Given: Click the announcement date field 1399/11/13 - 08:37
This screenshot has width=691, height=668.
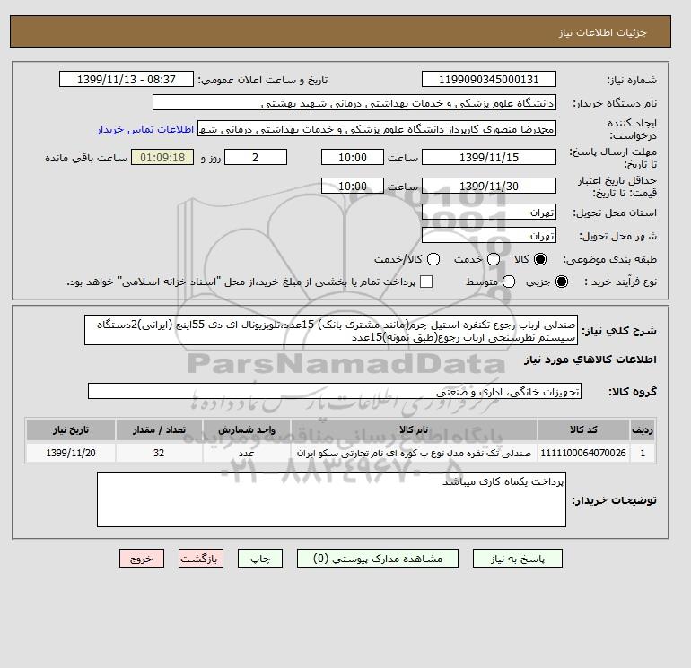Looking at the screenshot, I should [x=127, y=79].
